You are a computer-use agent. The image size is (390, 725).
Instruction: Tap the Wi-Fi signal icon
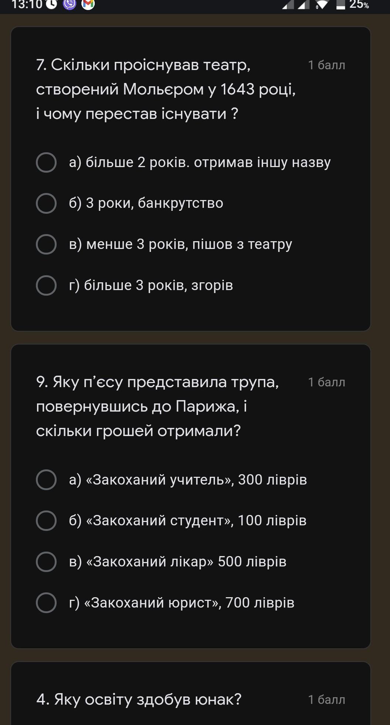[322, 4]
